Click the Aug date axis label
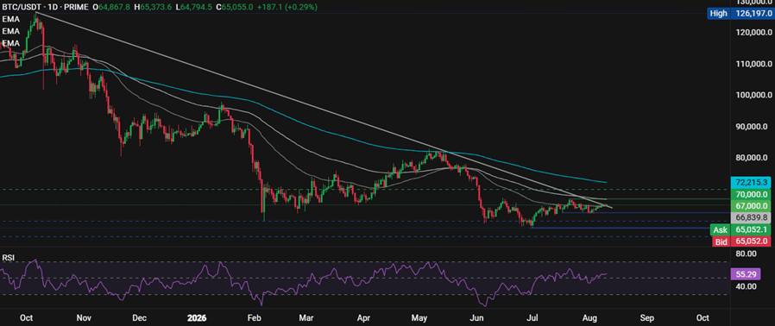This screenshot has height=326, width=775. (589, 317)
